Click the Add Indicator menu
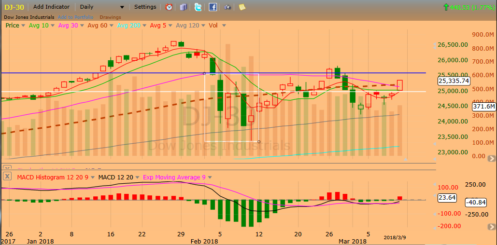497x245 pixels. point(51,7)
